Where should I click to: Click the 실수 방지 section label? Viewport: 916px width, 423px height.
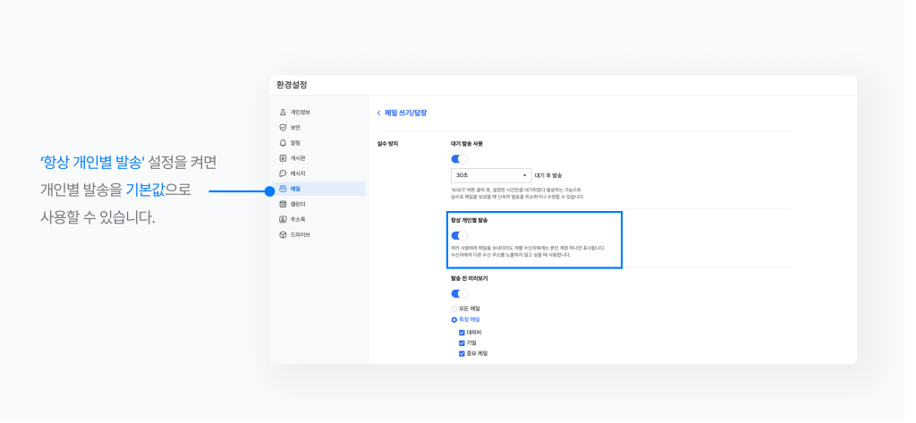pos(387,144)
